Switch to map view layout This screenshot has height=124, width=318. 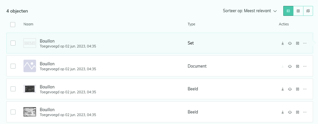click(308, 11)
